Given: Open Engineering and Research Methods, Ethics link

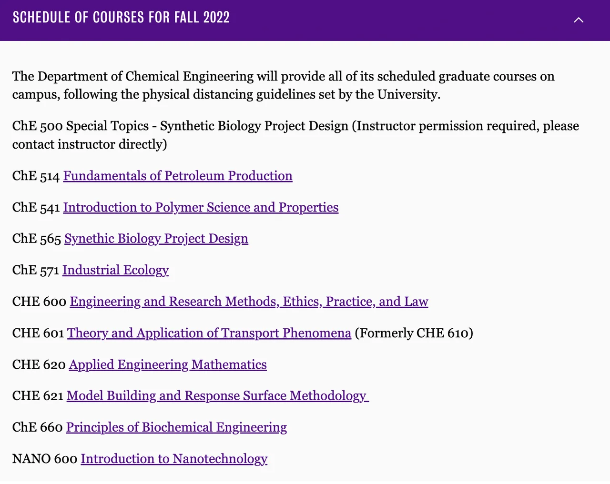Looking at the screenshot, I should [x=249, y=302].
